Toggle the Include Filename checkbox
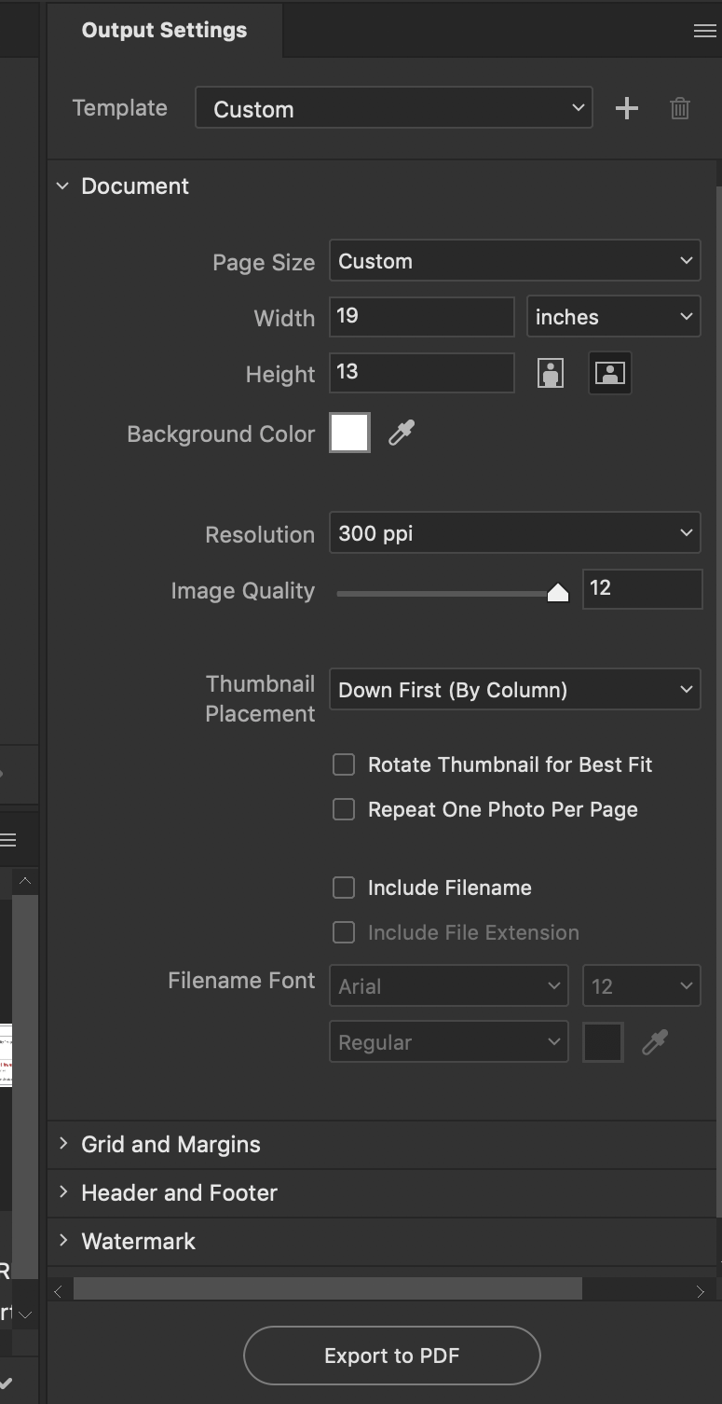The height and width of the screenshot is (1404, 722). point(344,888)
